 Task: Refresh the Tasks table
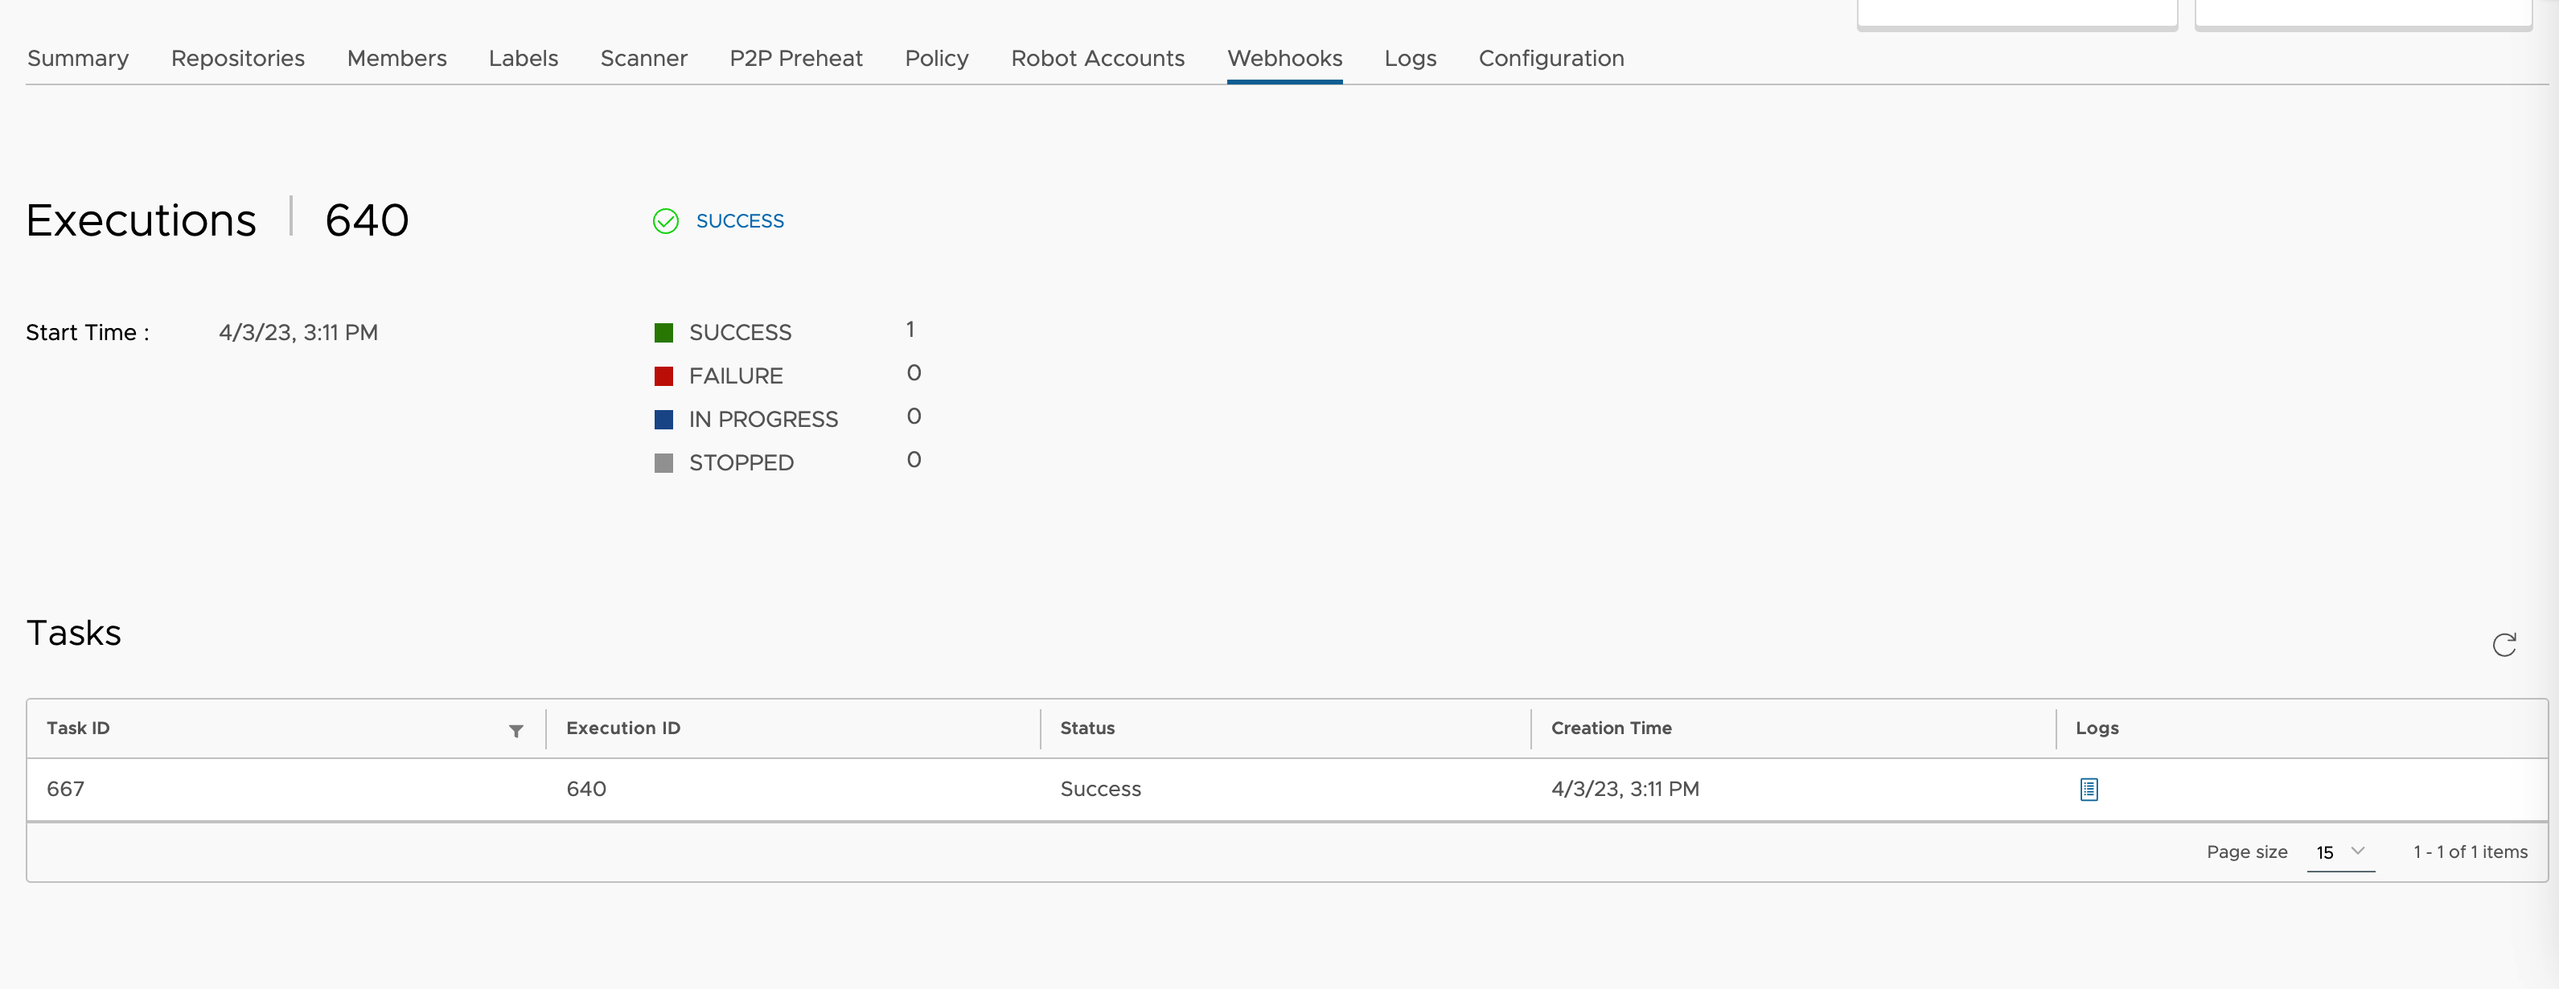click(x=2505, y=644)
